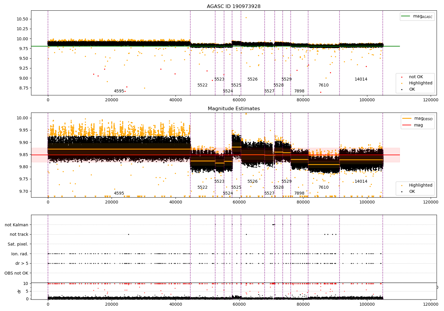Select obsid label 5527 in the top panel
This screenshot has height=311, width=444.
coord(269,91)
